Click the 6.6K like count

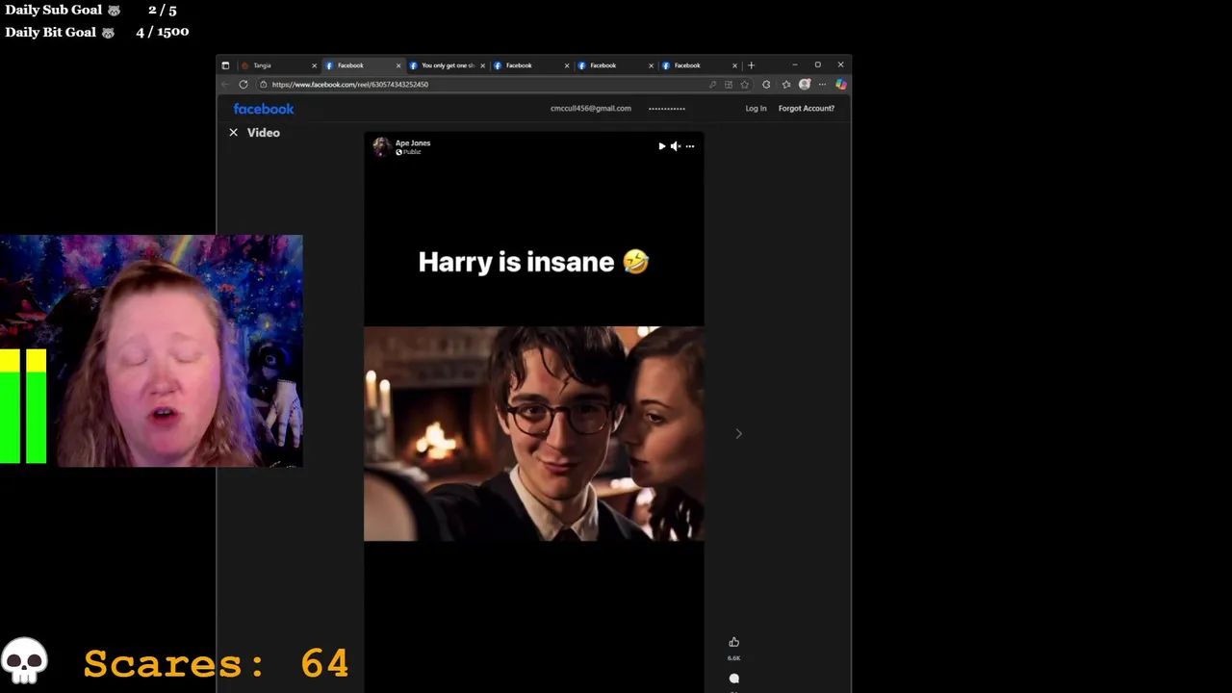[733, 658]
